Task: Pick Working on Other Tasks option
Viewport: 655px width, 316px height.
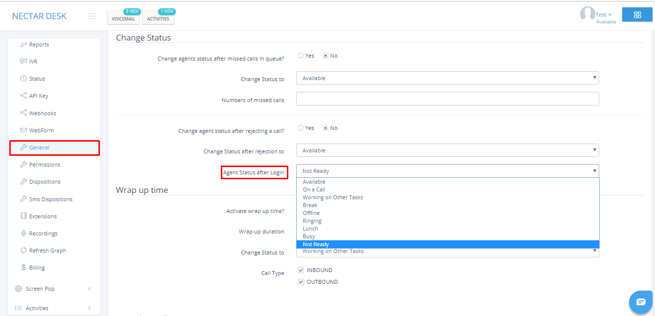Action: (447, 197)
